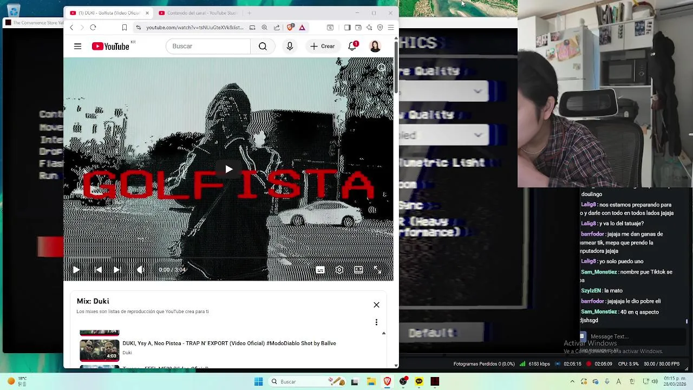Screen dimensions: 693x390
Task: Share this page from the address bar
Action: [x=277, y=28]
